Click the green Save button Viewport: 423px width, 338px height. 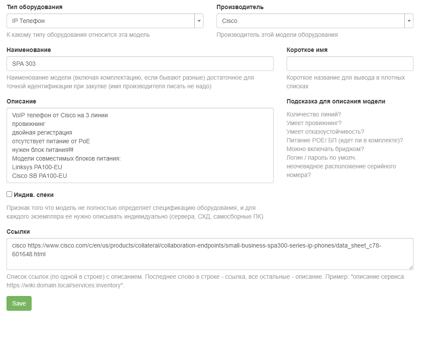pyautogui.click(x=19, y=303)
